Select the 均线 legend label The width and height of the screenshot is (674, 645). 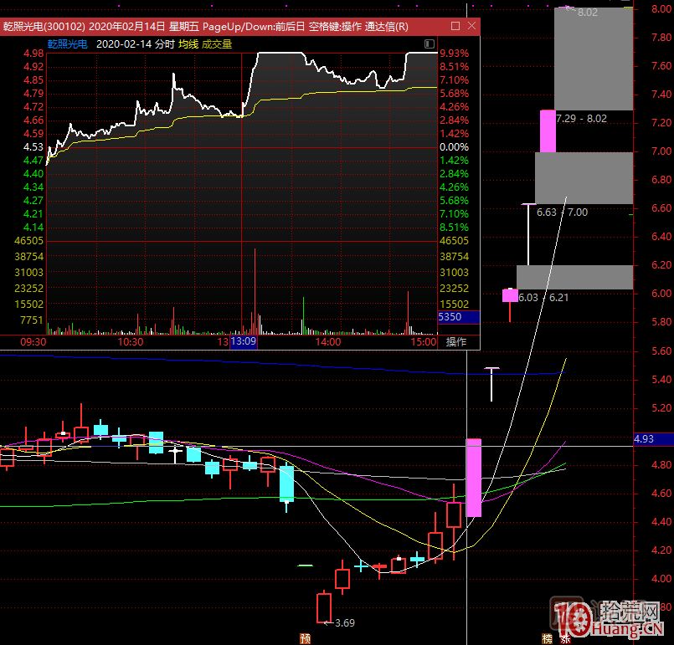point(188,44)
